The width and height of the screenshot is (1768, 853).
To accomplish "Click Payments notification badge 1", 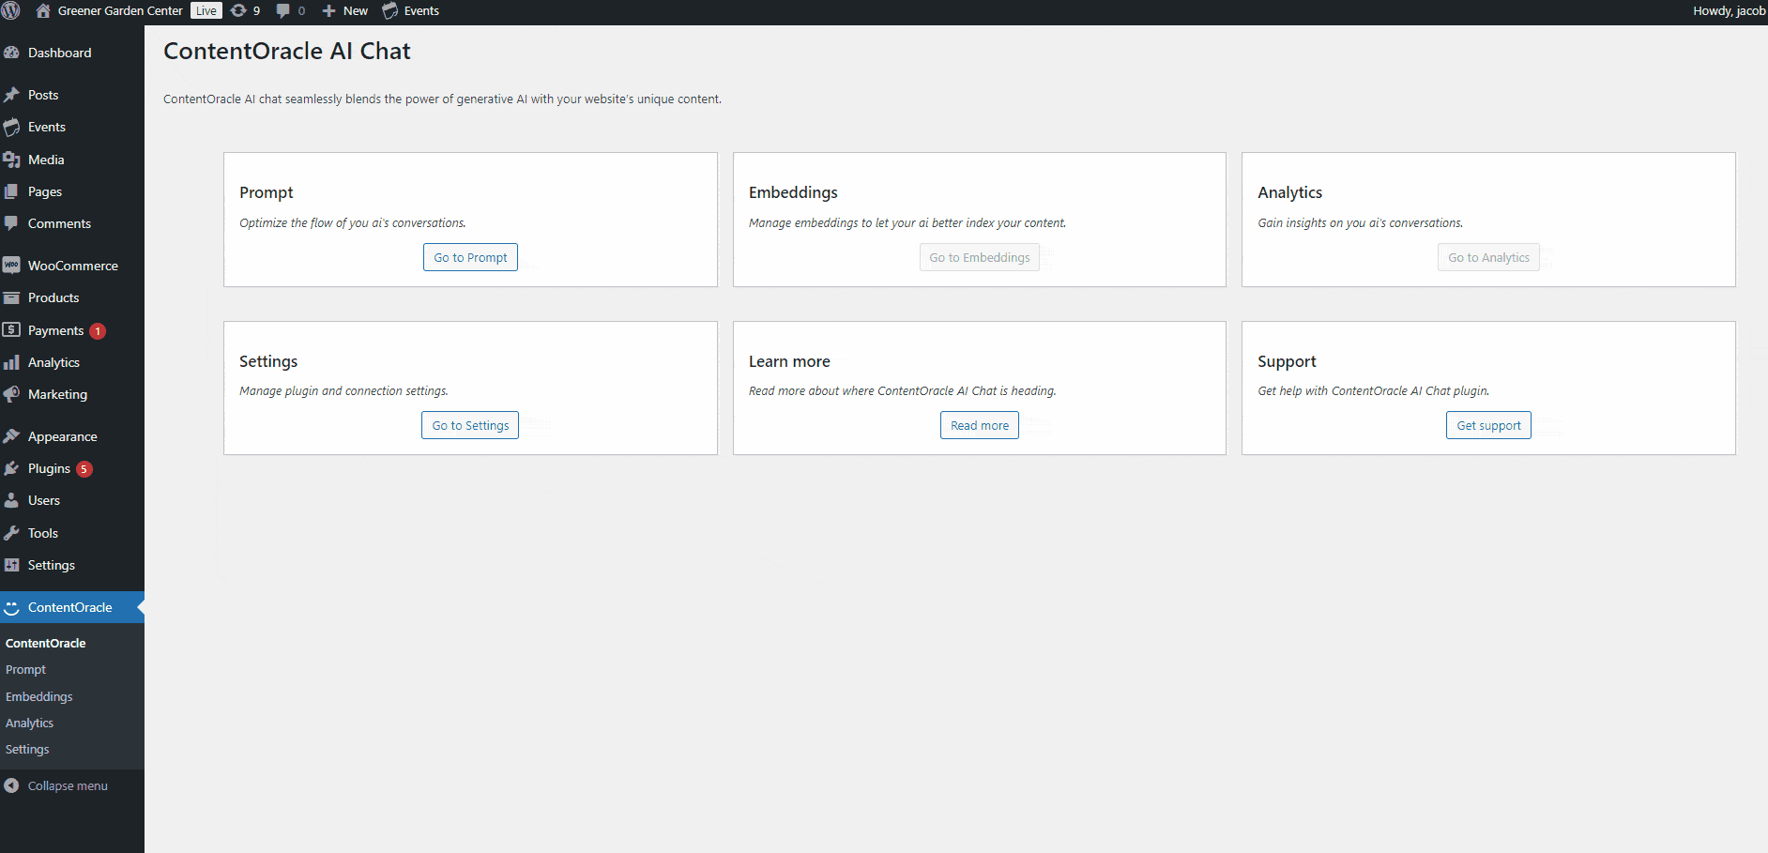I will pyautogui.click(x=98, y=331).
